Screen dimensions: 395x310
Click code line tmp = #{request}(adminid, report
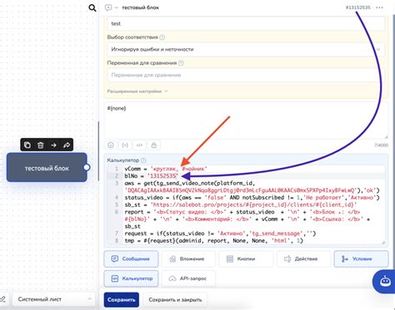click(x=213, y=241)
